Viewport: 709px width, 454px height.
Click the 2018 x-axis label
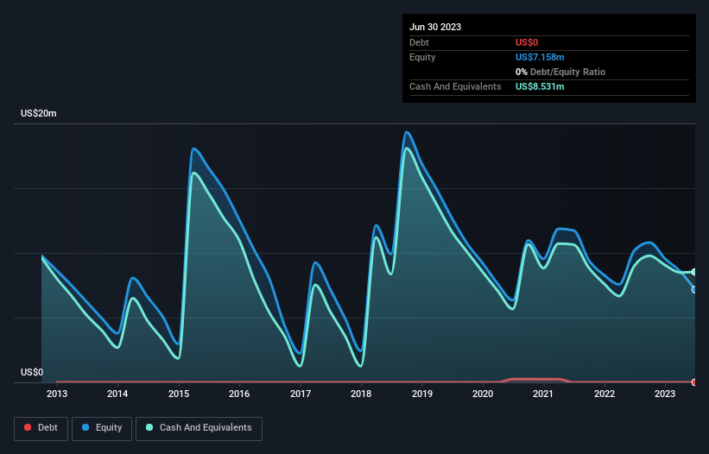pos(361,394)
